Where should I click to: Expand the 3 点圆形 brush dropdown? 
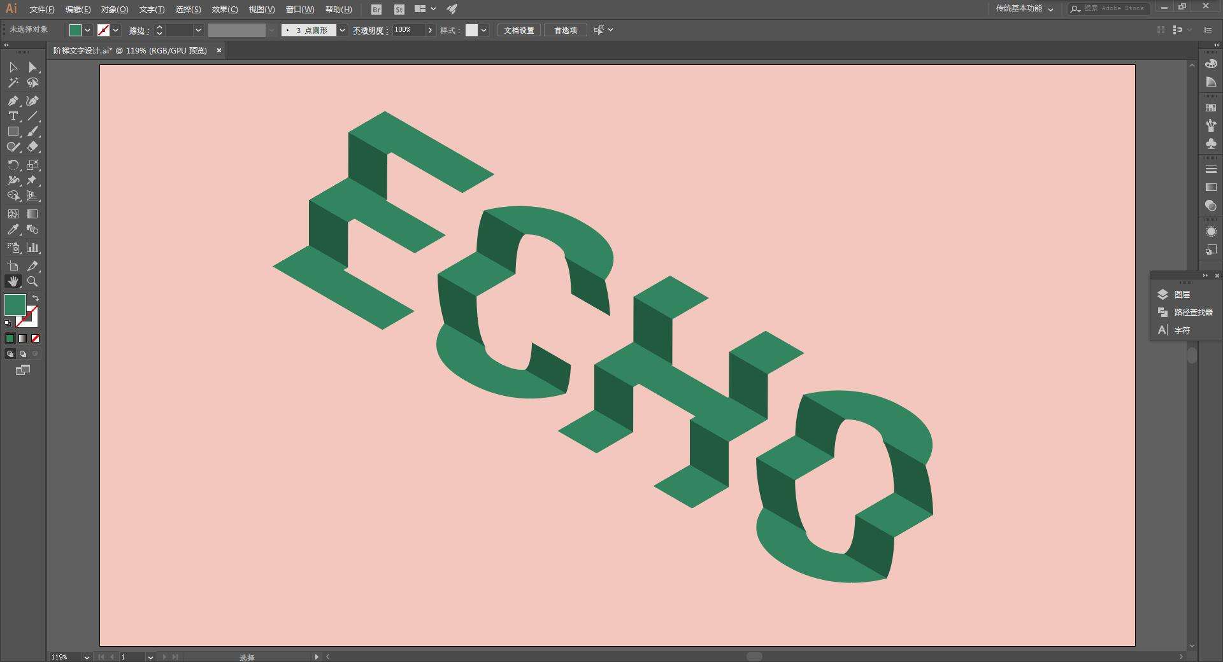342,30
